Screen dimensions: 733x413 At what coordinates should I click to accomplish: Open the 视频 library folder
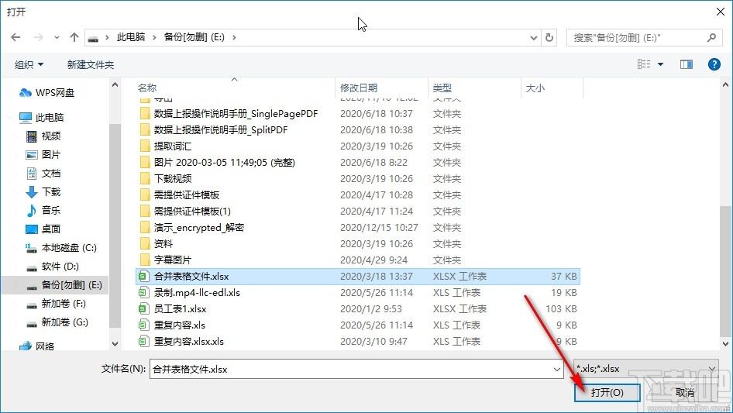pos(43,136)
